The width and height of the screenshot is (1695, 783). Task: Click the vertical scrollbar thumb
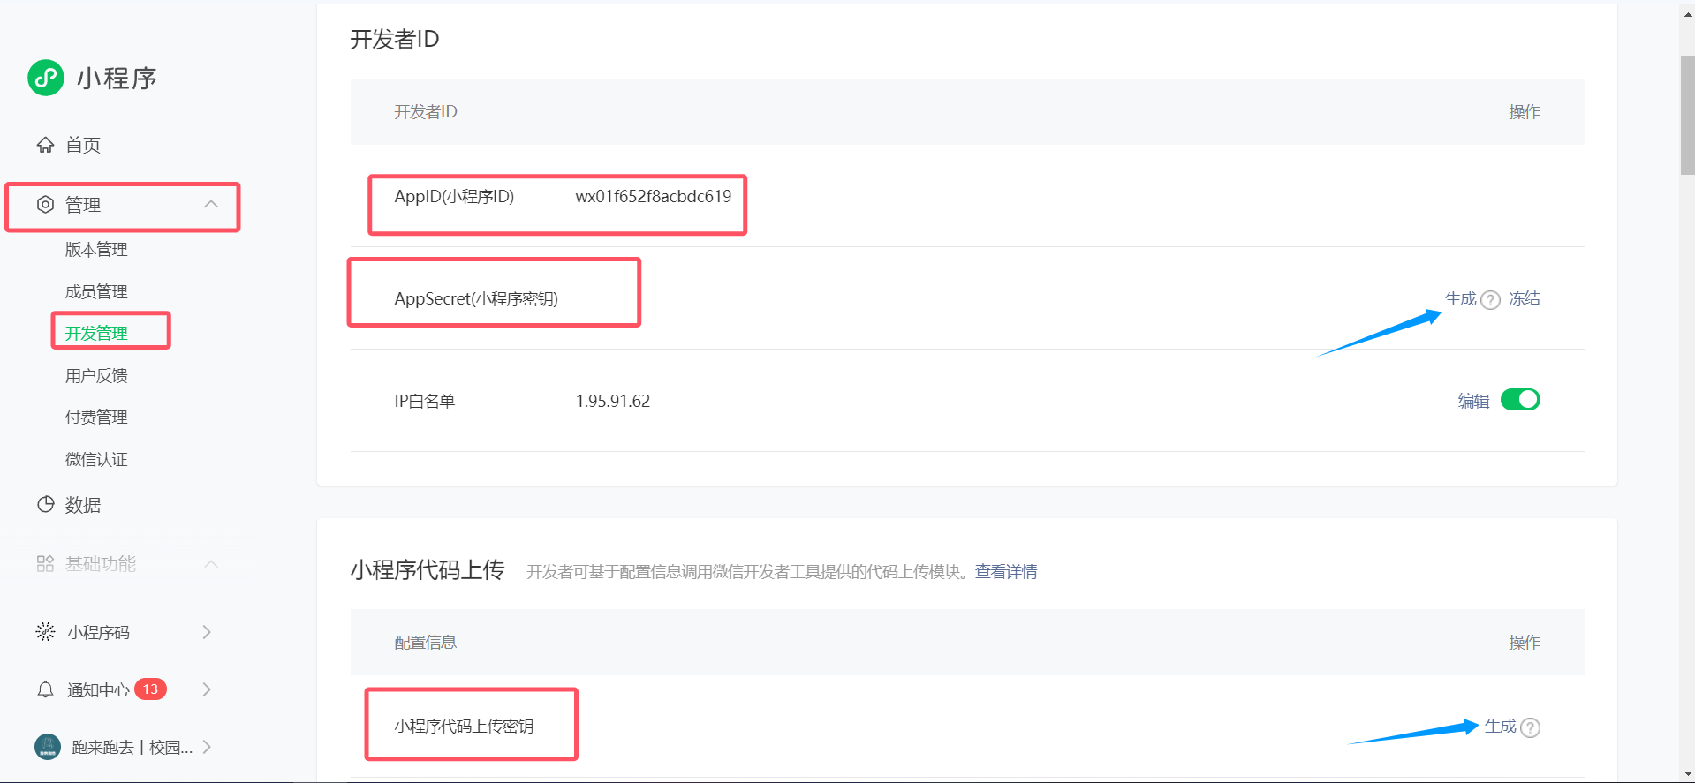pyautogui.click(x=1687, y=115)
